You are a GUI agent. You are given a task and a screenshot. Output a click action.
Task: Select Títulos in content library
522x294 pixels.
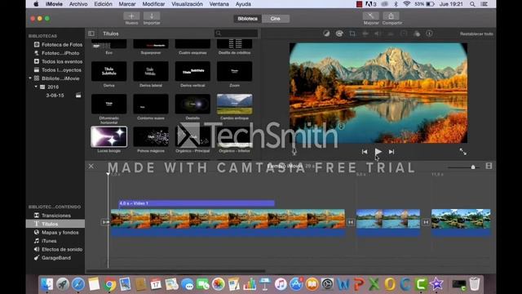pos(55,224)
